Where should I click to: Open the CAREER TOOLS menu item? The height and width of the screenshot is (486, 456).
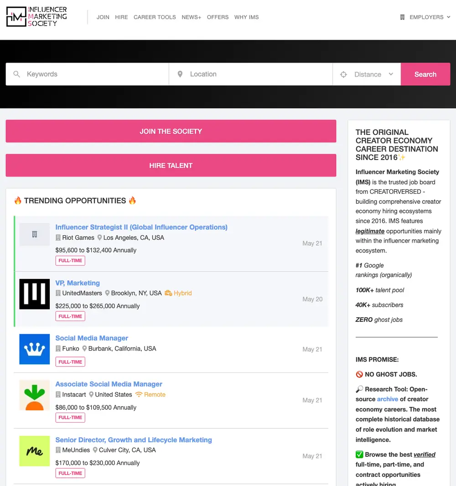coord(155,17)
